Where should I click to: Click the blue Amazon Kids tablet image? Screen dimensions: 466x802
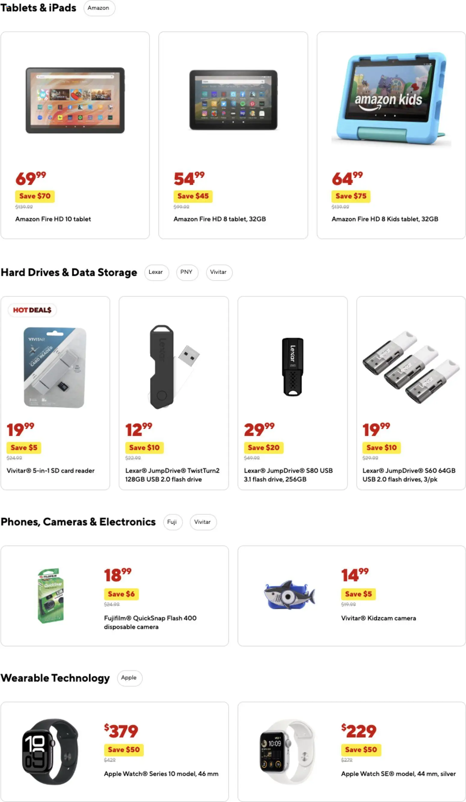[x=391, y=99]
